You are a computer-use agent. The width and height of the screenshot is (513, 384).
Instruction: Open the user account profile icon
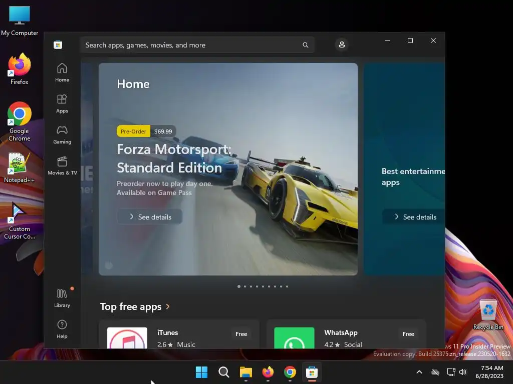click(342, 44)
